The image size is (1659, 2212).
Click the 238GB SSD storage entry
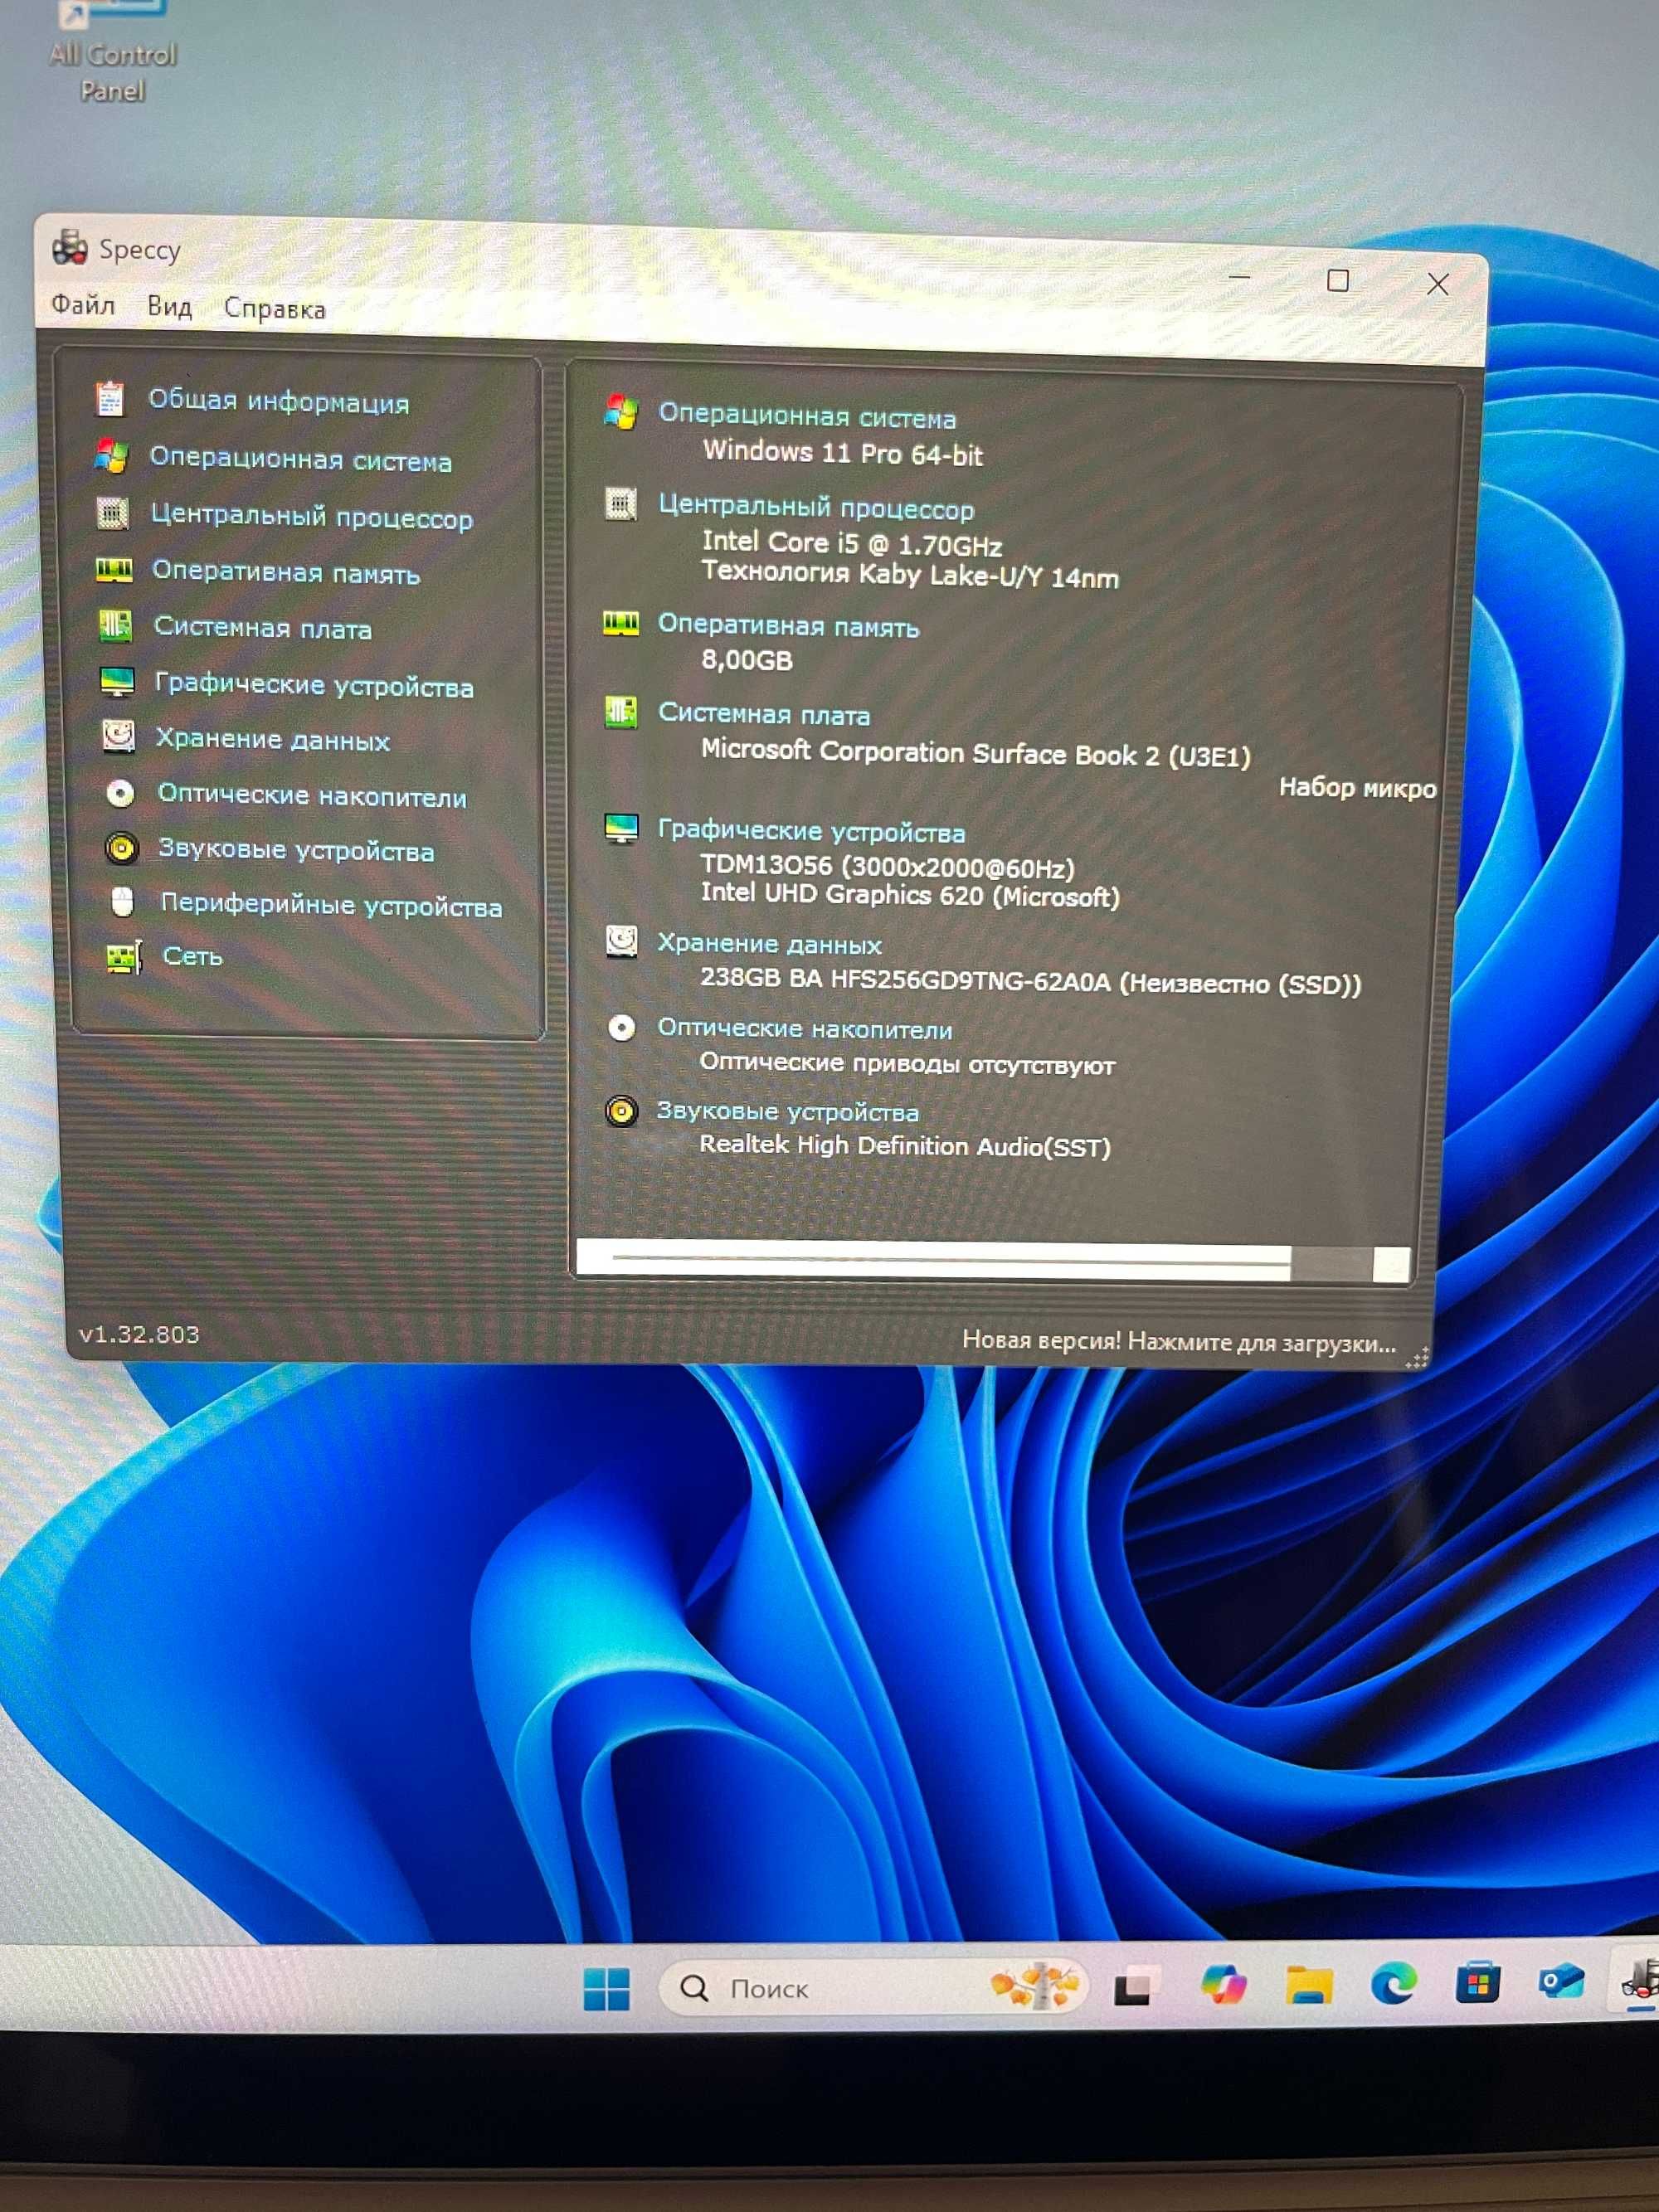click(x=1030, y=980)
